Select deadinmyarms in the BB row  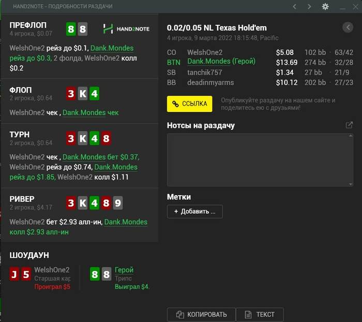pos(210,82)
